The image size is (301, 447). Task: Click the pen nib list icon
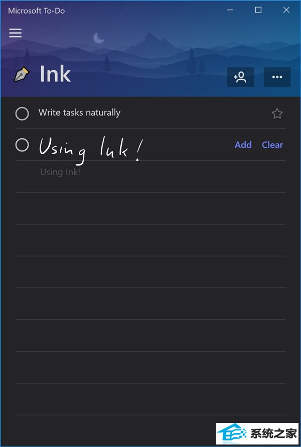22,74
